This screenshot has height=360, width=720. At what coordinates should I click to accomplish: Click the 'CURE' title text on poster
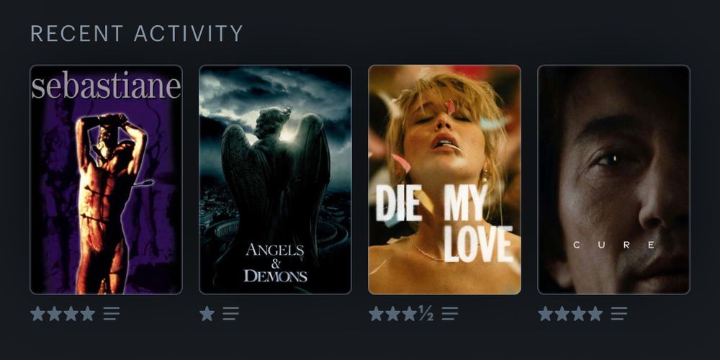coord(614,246)
